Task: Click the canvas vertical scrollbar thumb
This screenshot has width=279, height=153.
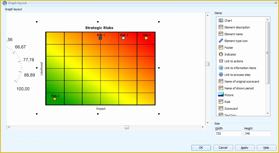Action: 207,64
